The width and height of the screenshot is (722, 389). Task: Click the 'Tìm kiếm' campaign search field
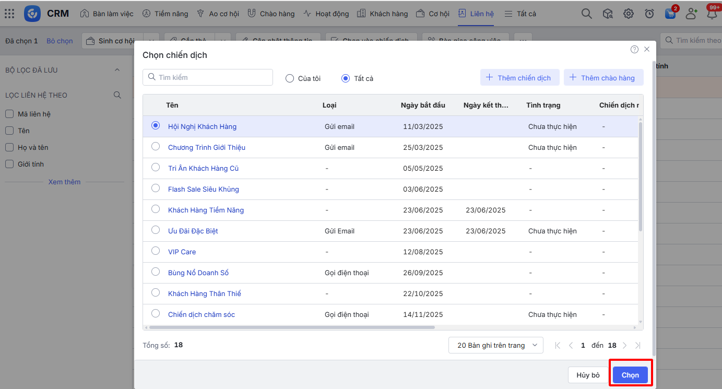point(208,77)
